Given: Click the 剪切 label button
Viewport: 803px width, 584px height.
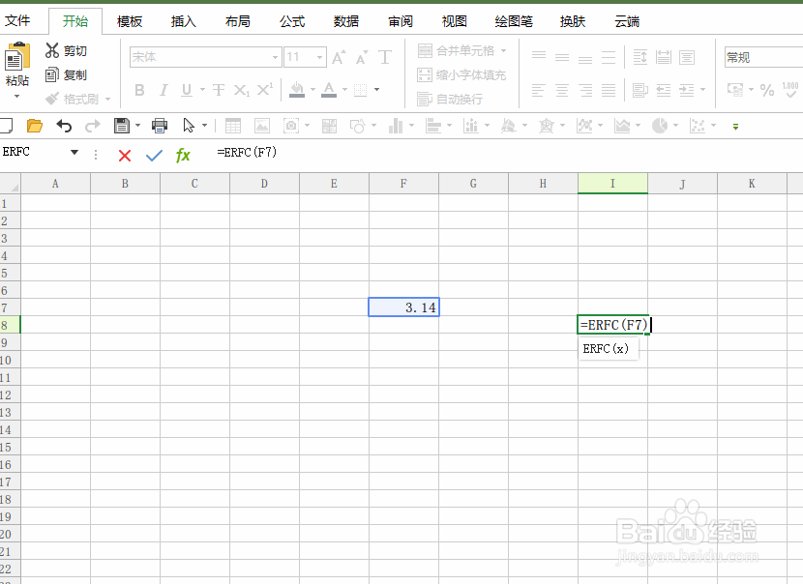Looking at the screenshot, I should coord(75,50).
